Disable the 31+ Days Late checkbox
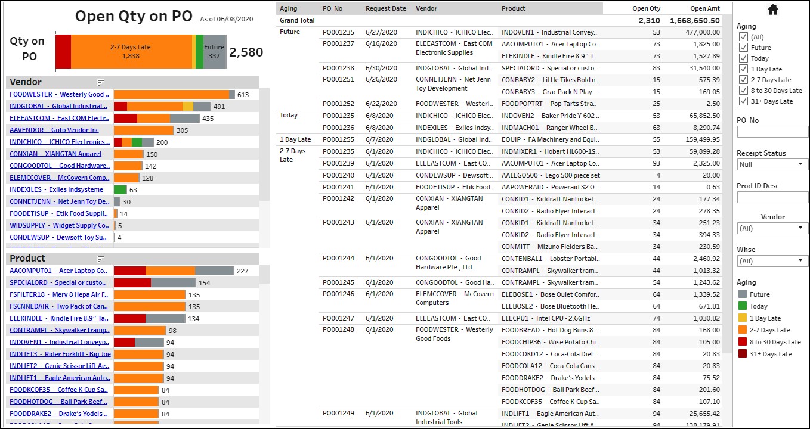 (743, 101)
